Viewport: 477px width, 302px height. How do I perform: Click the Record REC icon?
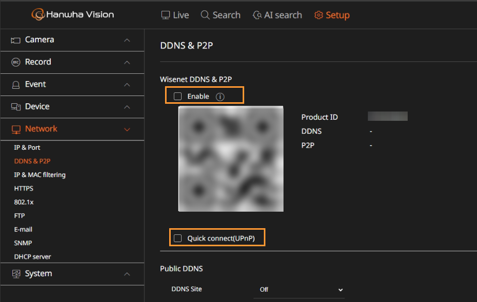(16, 62)
